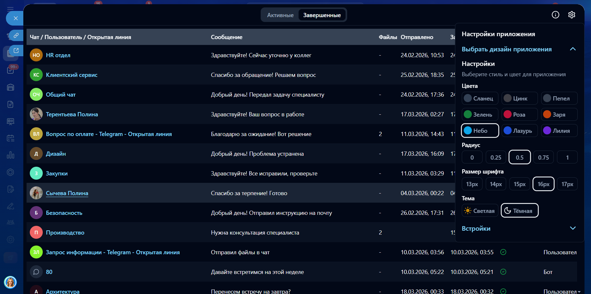Open the Клиентский сервис chat
This screenshot has height=294, width=591.
[72, 75]
